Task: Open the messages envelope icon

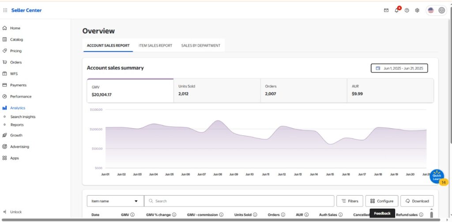Action: click(x=386, y=10)
